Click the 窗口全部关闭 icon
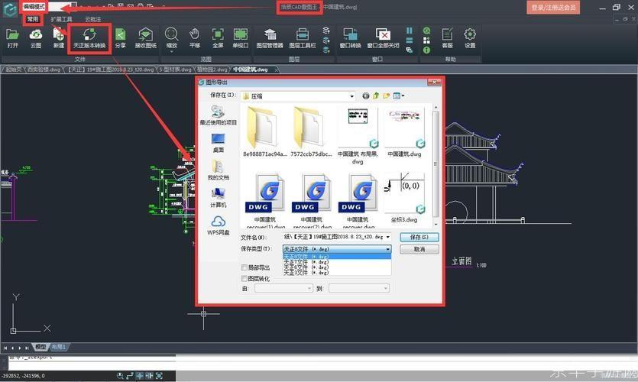Viewport: 638px width, 382px height. tap(383, 38)
